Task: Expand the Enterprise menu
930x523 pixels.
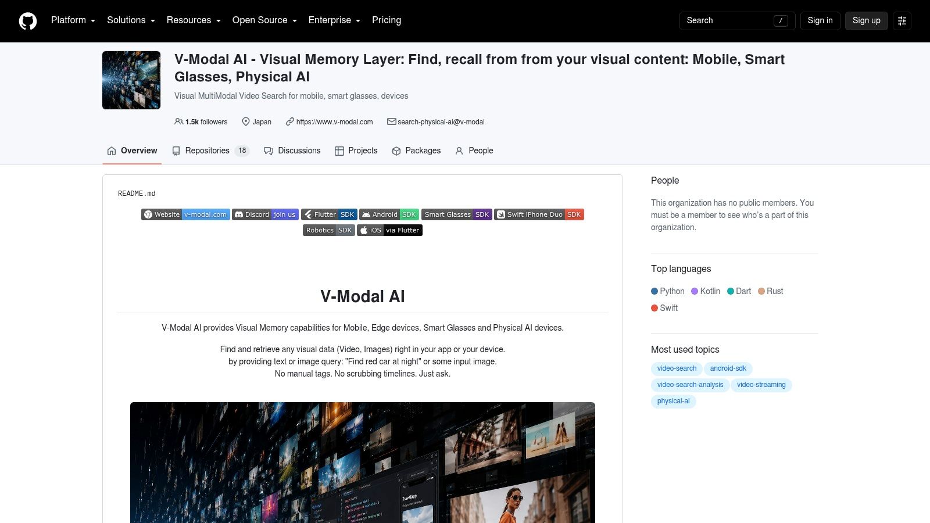Action: 334,20
